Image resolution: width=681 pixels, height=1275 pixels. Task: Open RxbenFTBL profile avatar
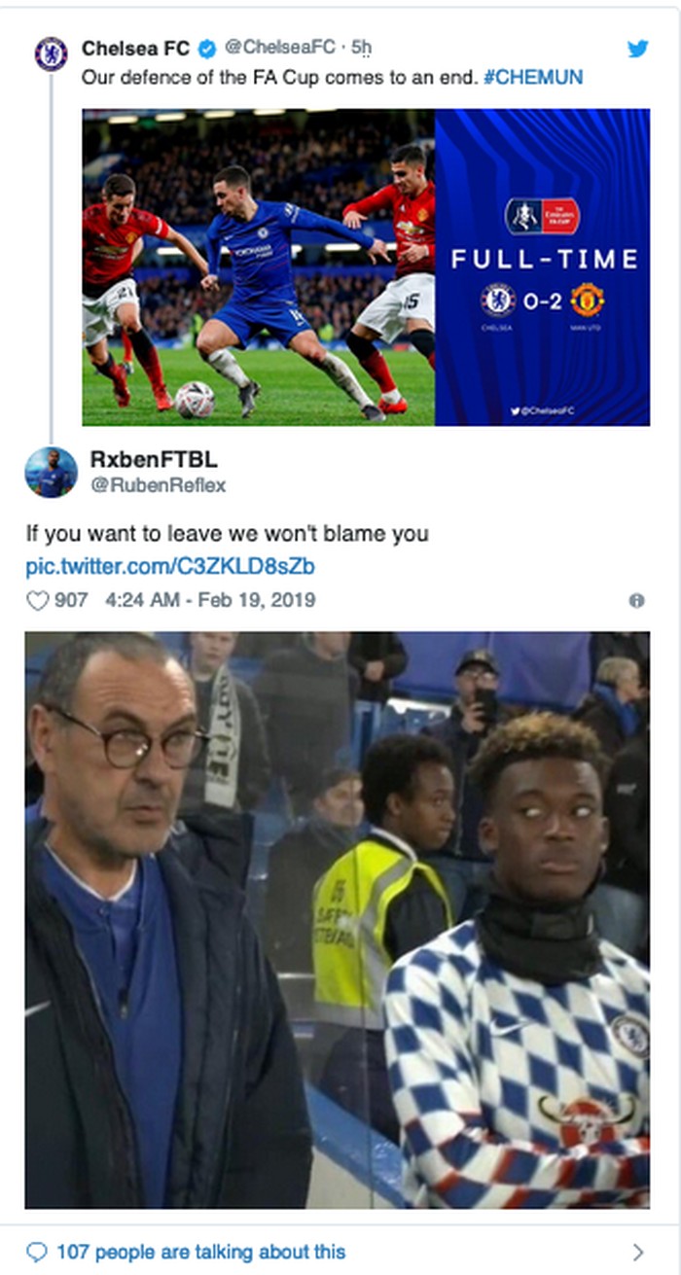51,473
